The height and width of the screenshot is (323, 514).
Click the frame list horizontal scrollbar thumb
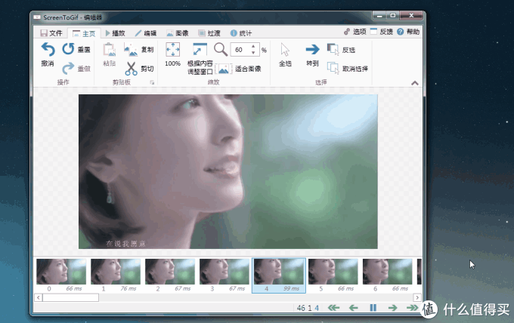[70, 297]
